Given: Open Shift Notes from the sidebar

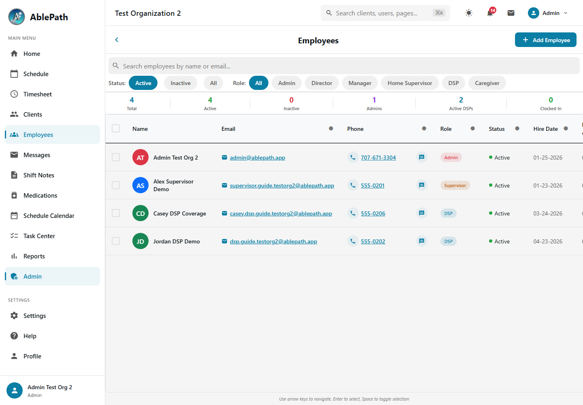Looking at the screenshot, I should click(52, 175).
